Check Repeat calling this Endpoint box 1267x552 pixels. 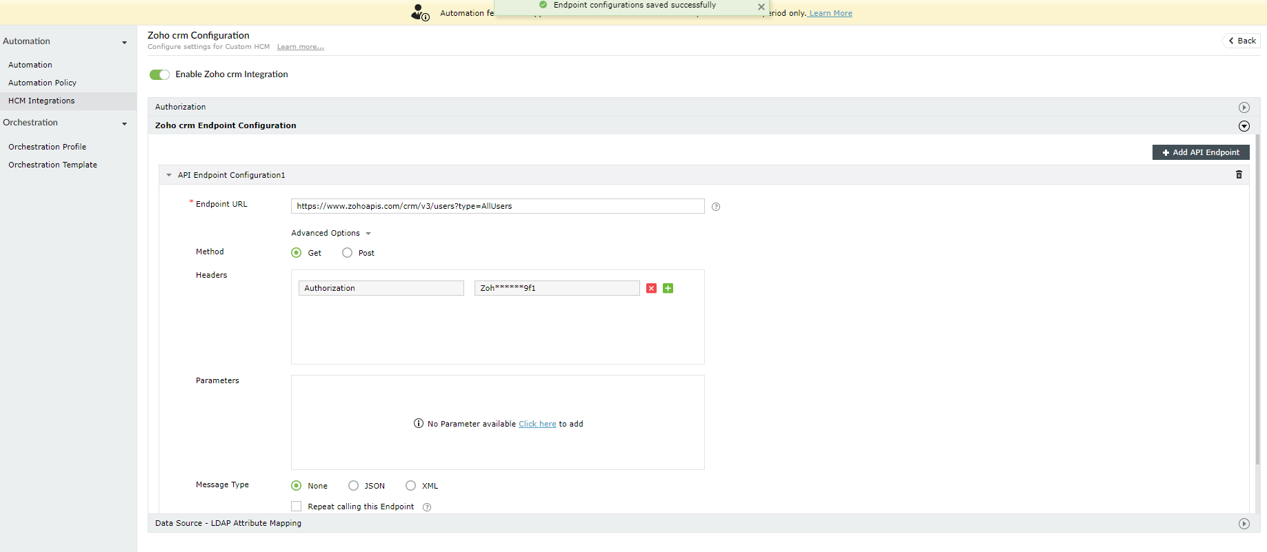coord(297,507)
